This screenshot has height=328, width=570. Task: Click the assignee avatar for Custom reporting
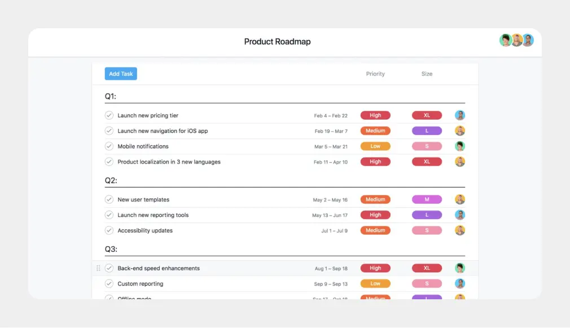460,284
